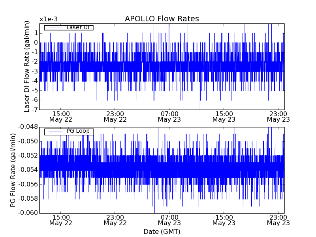Select the PG Flow Rate y-axis label

pos(13,170)
